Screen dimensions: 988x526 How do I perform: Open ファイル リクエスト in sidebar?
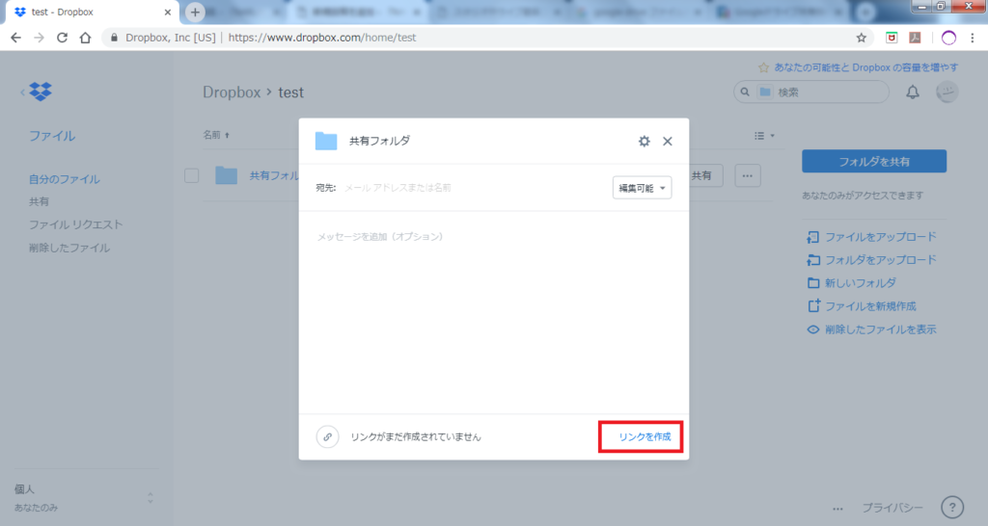(76, 224)
